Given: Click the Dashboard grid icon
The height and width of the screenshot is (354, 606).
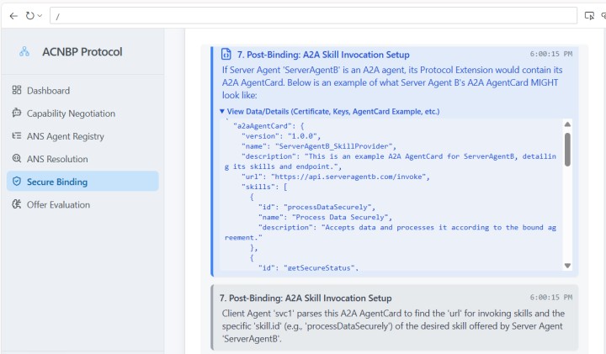Looking at the screenshot, I should pyautogui.click(x=17, y=90).
